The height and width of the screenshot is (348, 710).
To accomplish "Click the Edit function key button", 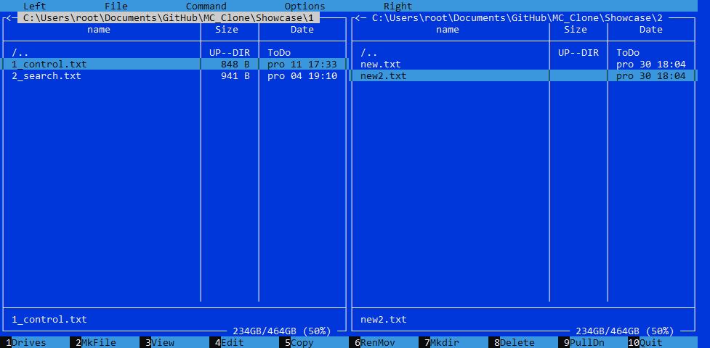I will tap(232, 342).
